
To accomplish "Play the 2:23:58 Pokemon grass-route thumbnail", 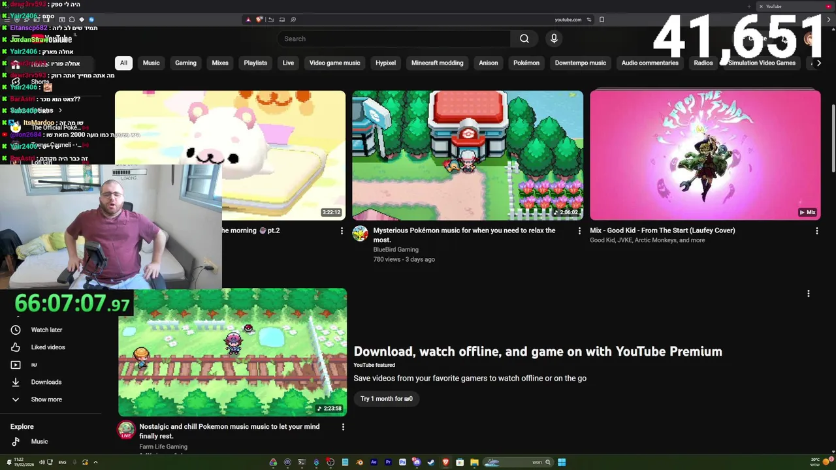I will tap(233, 352).
